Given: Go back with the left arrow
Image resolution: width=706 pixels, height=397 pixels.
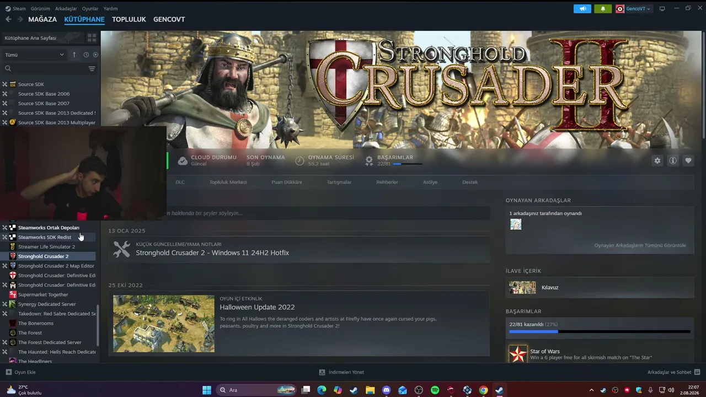Looking at the screenshot, I should (x=8, y=19).
